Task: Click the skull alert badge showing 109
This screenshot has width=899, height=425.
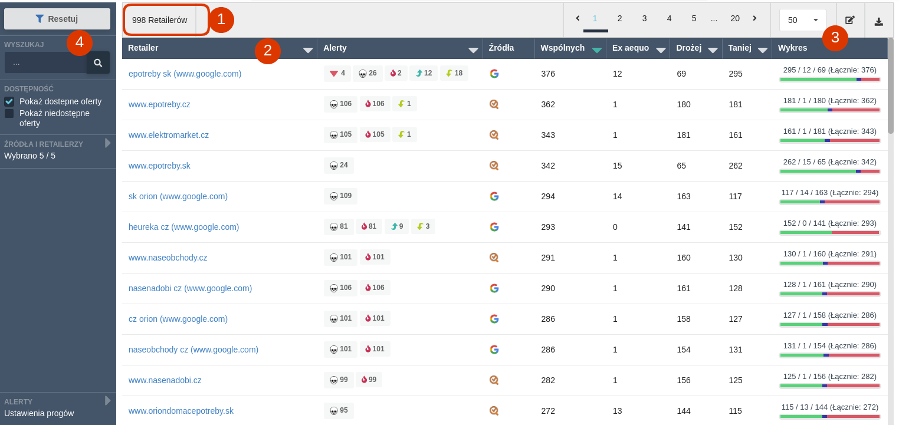Action: 340,196
